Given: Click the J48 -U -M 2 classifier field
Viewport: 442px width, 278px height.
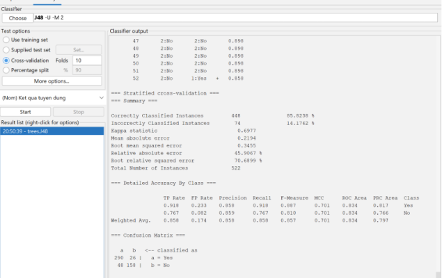Looking at the screenshot, I should coord(235,18).
